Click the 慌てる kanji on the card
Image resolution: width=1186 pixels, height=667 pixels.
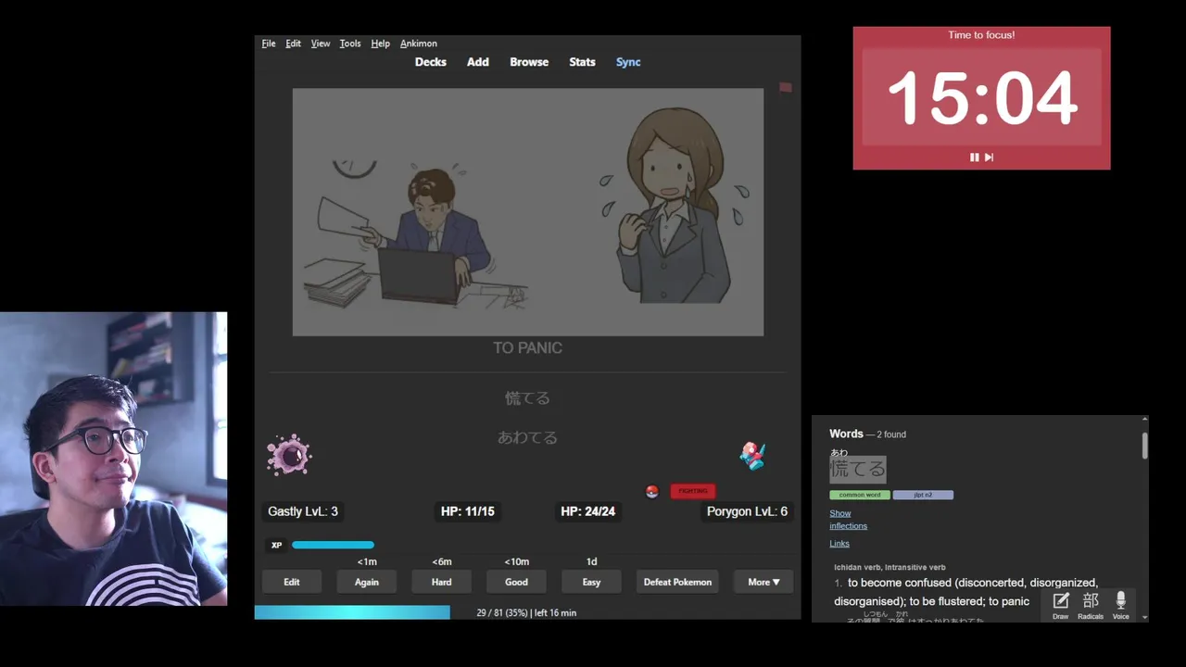[527, 398]
